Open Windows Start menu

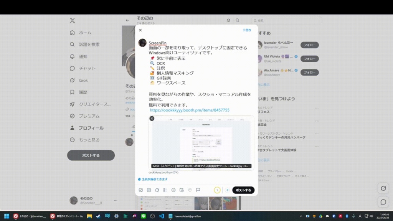tap(7, 216)
